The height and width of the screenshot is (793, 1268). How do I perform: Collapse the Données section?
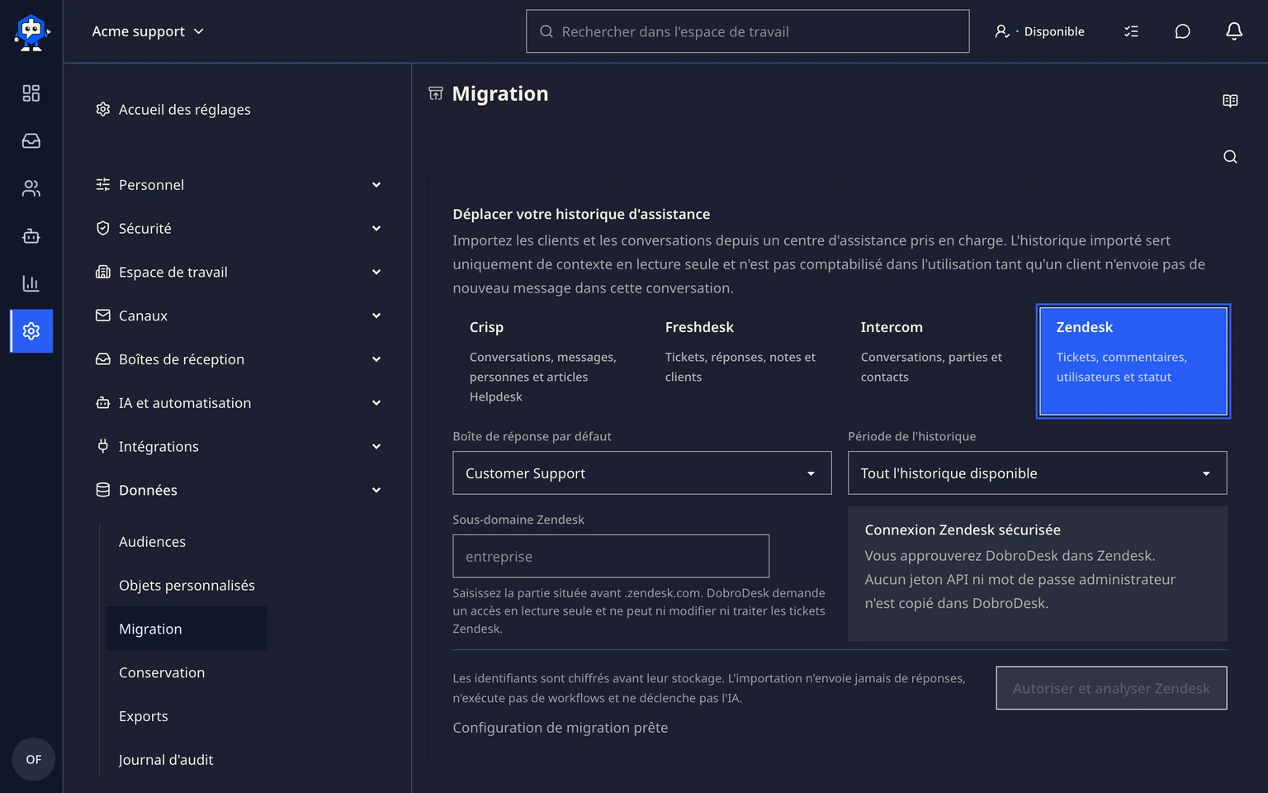point(239,491)
